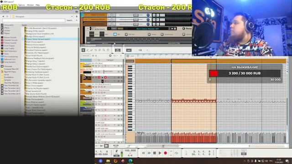Click the Search button in browser
The width and height of the screenshot is (292, 164).
point(69,20)
